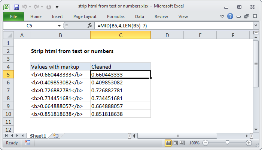Select column C header
The image size is (262, 150).
(121, 35)
